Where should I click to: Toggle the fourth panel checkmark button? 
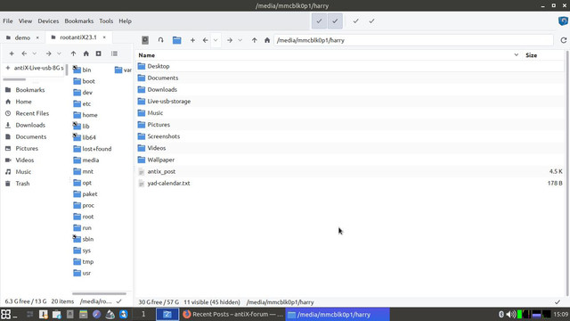pos(371,21)
